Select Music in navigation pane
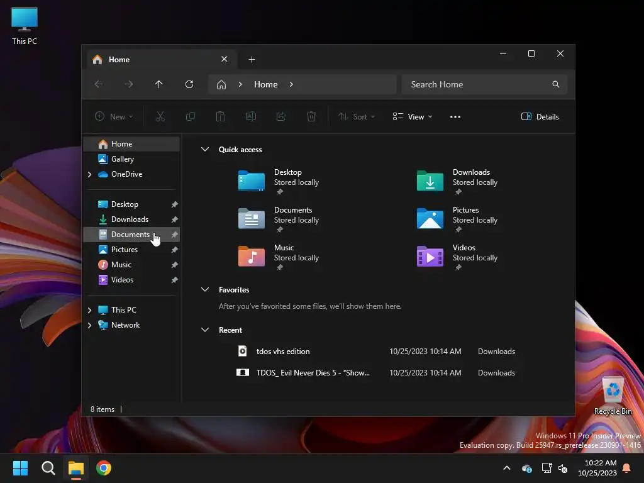644x483 pixels. pyautogui.click(x=131, y=265)
